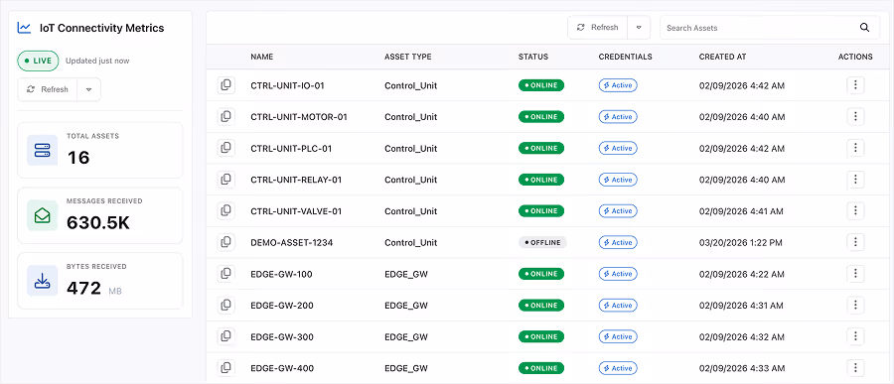Click the 02/09/2026 4:33 AM date cell
Viewport: 894px width, 384px height.
(x=742, y=368)
